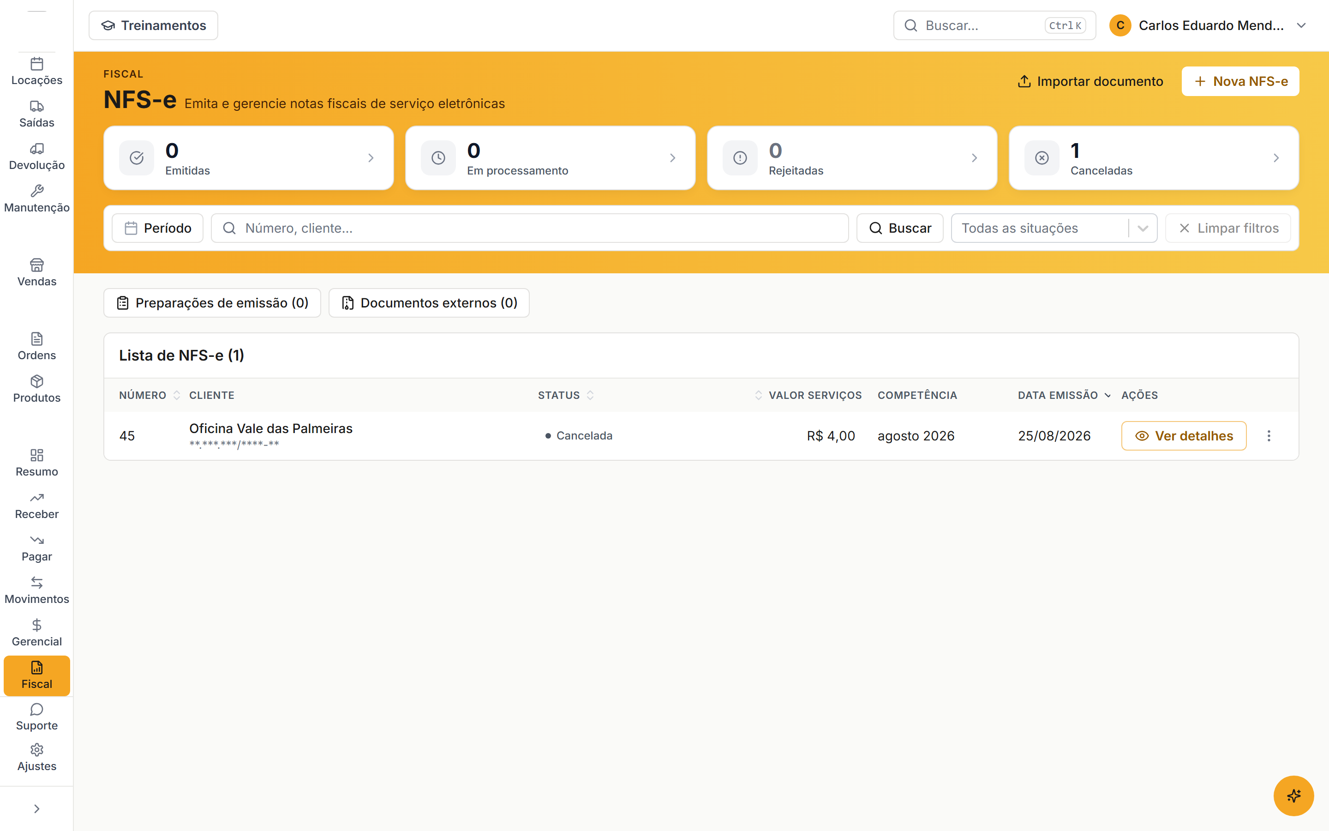Open Vendas store icon
The width and height of the screenshot is (1329, 831).
tap(37, 265)
